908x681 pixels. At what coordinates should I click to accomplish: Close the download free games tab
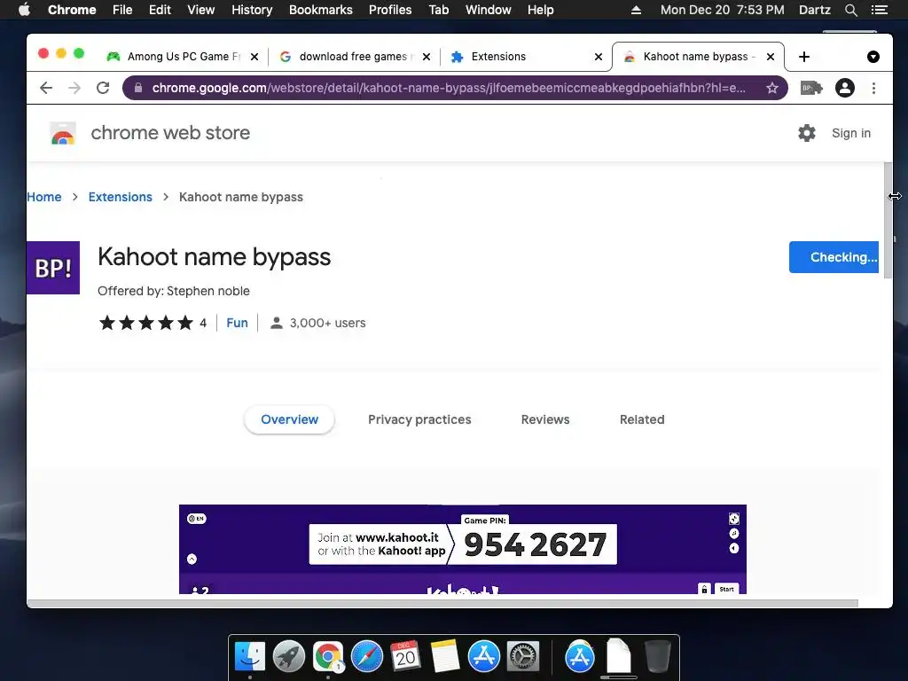[x=427, y=57]
